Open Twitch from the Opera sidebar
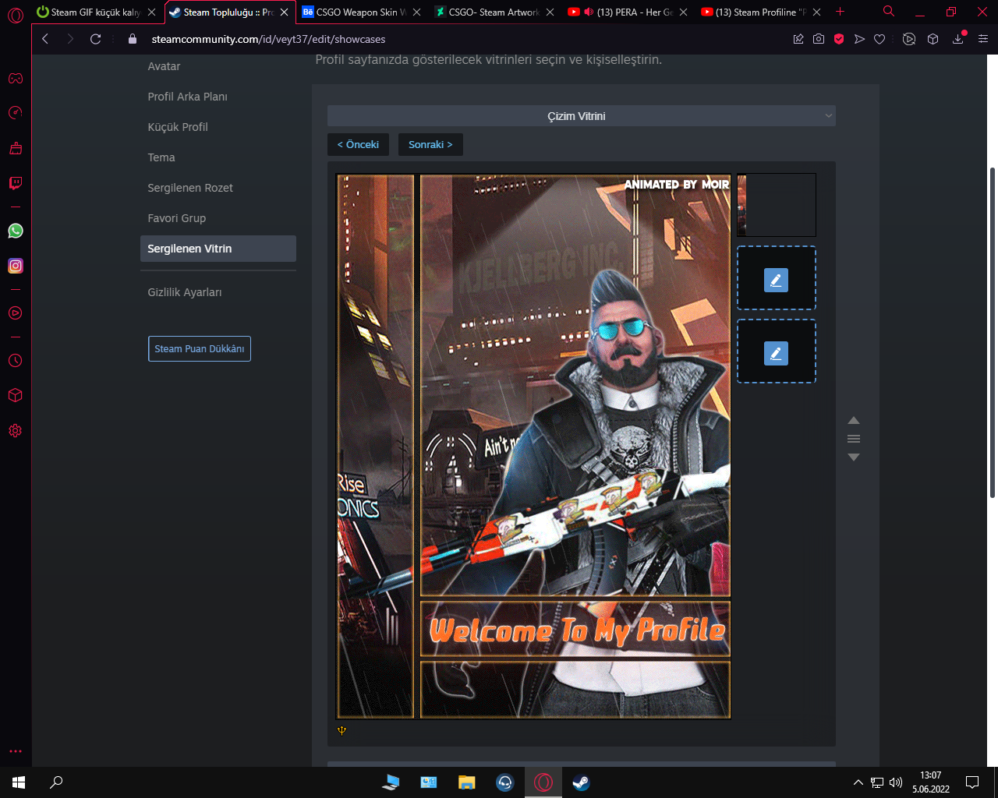This screenshot has width=998, height=798. pyautogui.click(x=16, y=183)
